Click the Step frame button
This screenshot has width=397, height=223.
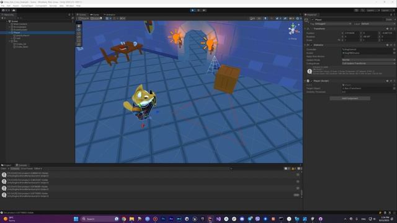pos(204,11)
